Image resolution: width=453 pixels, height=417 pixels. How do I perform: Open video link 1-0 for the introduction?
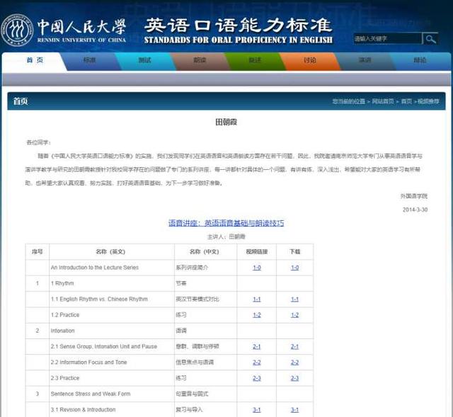click(x=257, y=268)
